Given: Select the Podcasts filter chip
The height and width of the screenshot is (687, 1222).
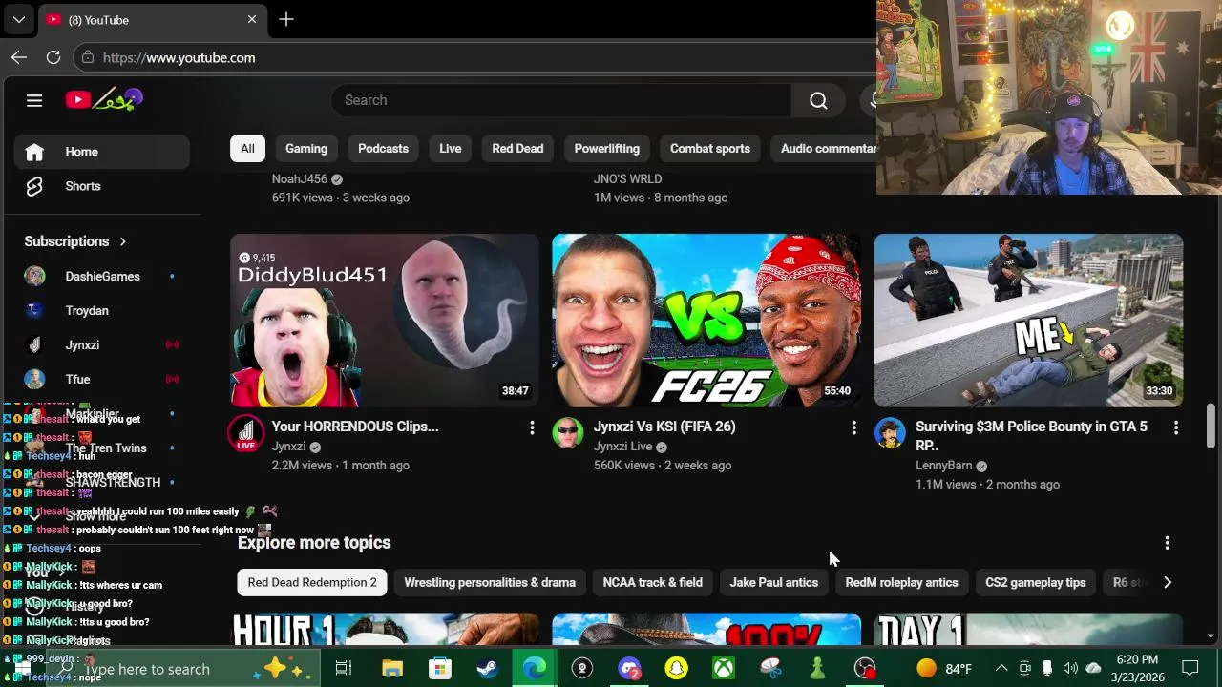Looking at the screenshot, I should pos(383,149).
